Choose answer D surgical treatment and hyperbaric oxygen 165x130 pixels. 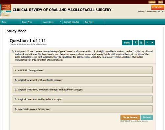coord(82,99)
